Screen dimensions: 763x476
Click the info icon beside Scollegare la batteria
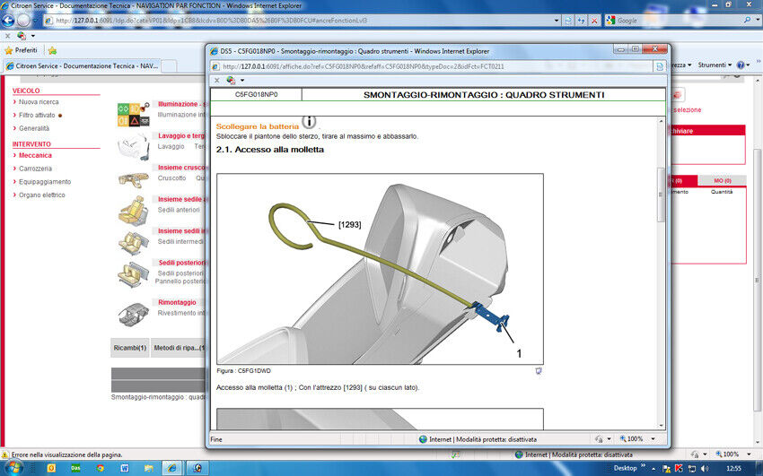[309, 122]
